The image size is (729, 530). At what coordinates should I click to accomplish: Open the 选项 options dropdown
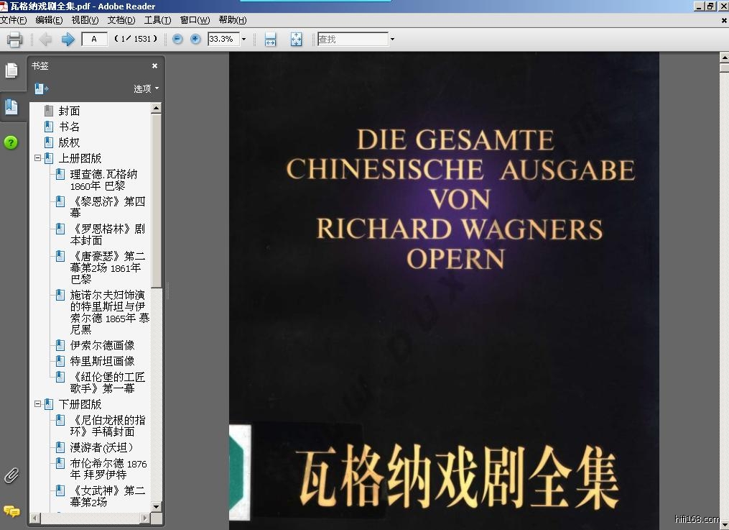[146, 88]
